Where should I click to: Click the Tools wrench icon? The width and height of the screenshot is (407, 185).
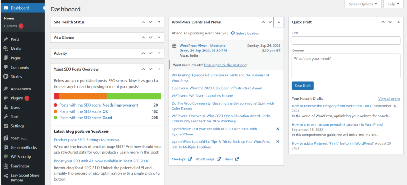click(6, 117)
